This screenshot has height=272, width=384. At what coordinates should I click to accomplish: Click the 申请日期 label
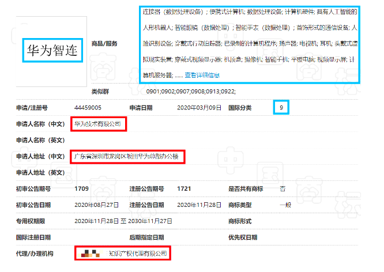click(x=141, y=108)
